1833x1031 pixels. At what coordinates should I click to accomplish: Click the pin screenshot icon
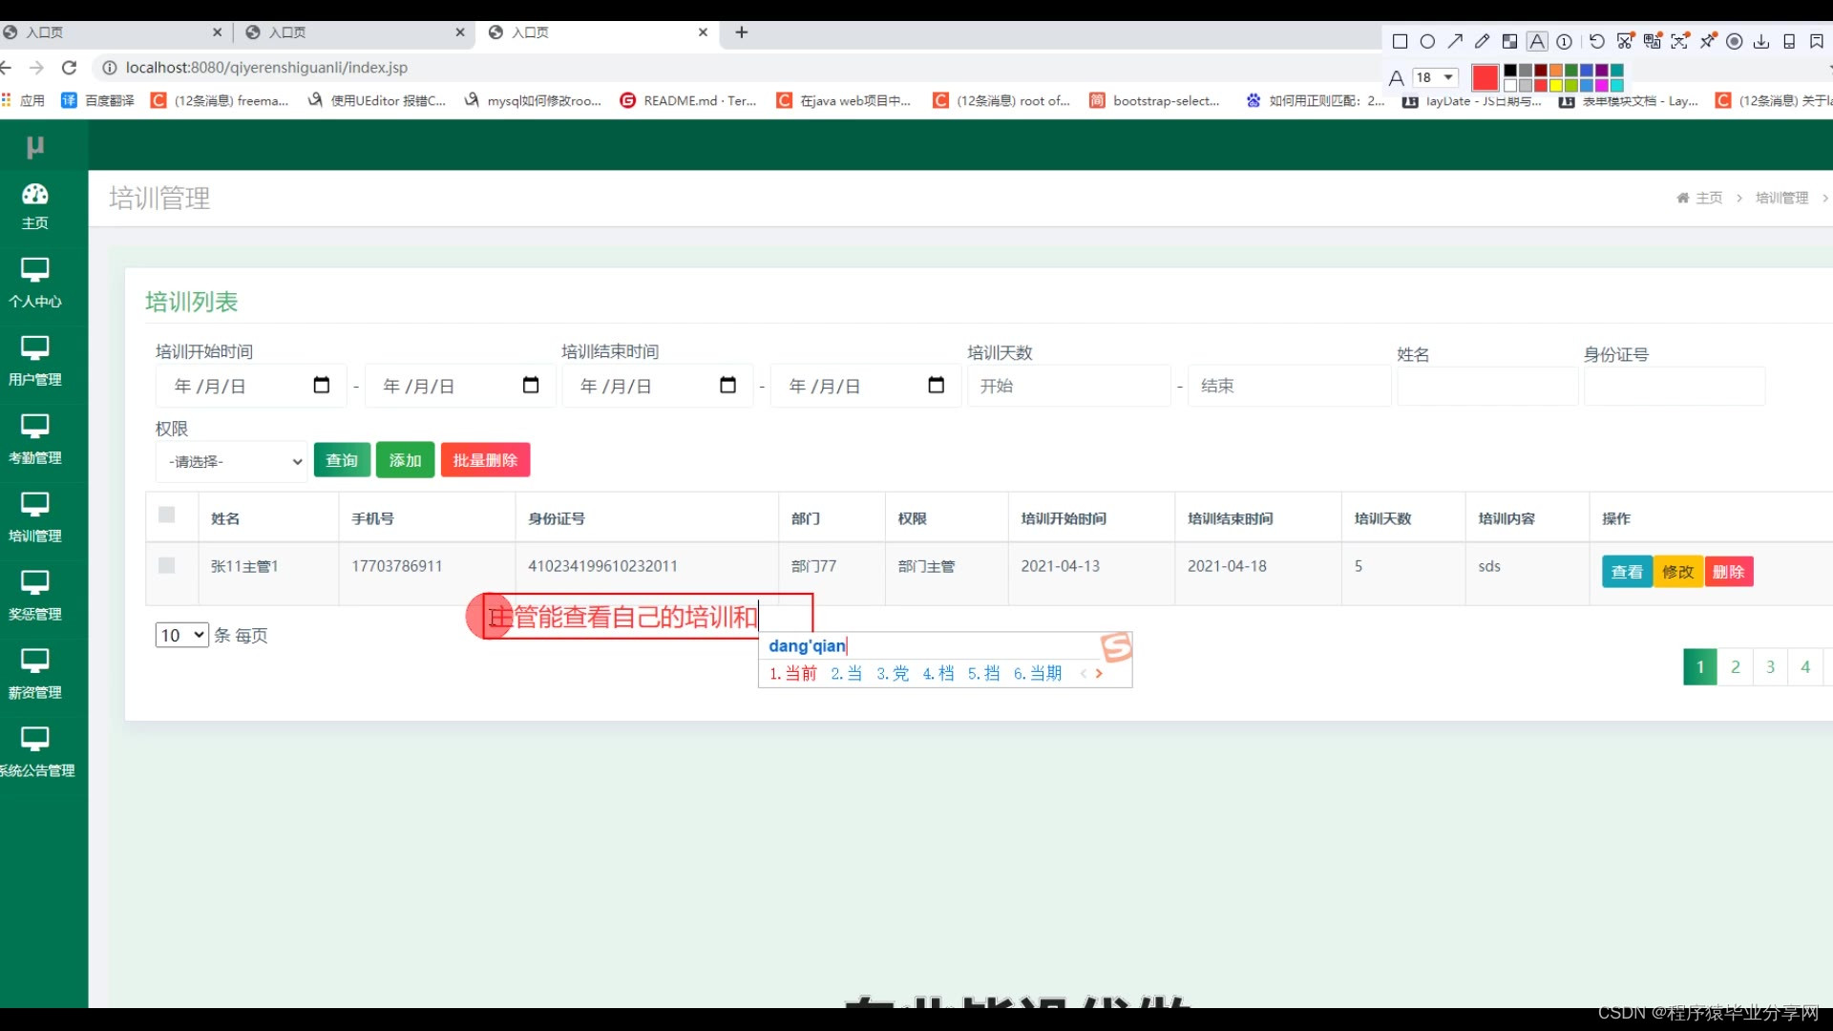coord(1708,41)
